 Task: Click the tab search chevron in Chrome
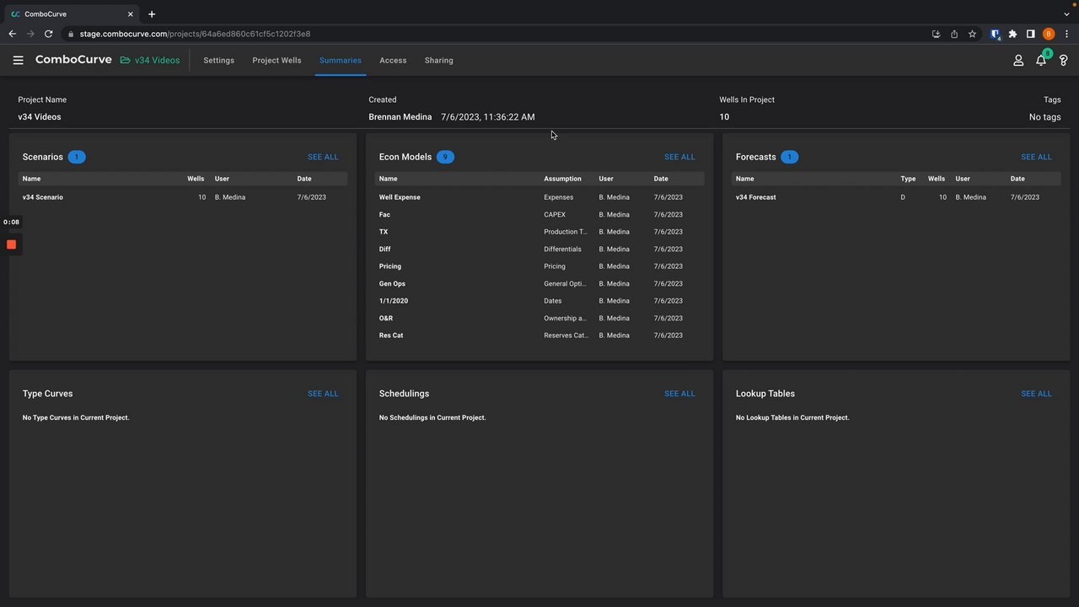point(1066,14)
